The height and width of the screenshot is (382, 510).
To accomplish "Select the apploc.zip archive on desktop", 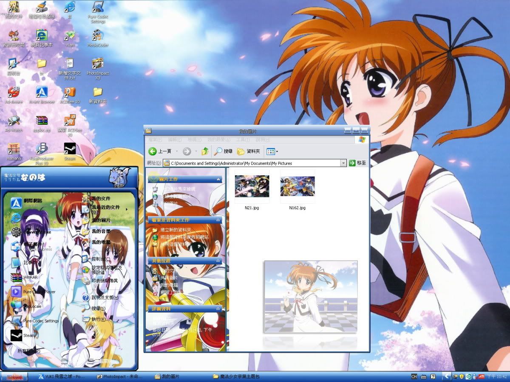I will (42, 124).
